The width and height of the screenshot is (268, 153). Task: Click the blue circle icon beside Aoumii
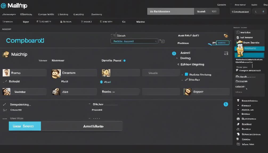click(x=174, y=53)
